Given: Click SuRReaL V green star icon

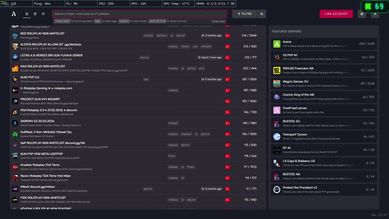Looking at the screenshot, I should (15, 134).
